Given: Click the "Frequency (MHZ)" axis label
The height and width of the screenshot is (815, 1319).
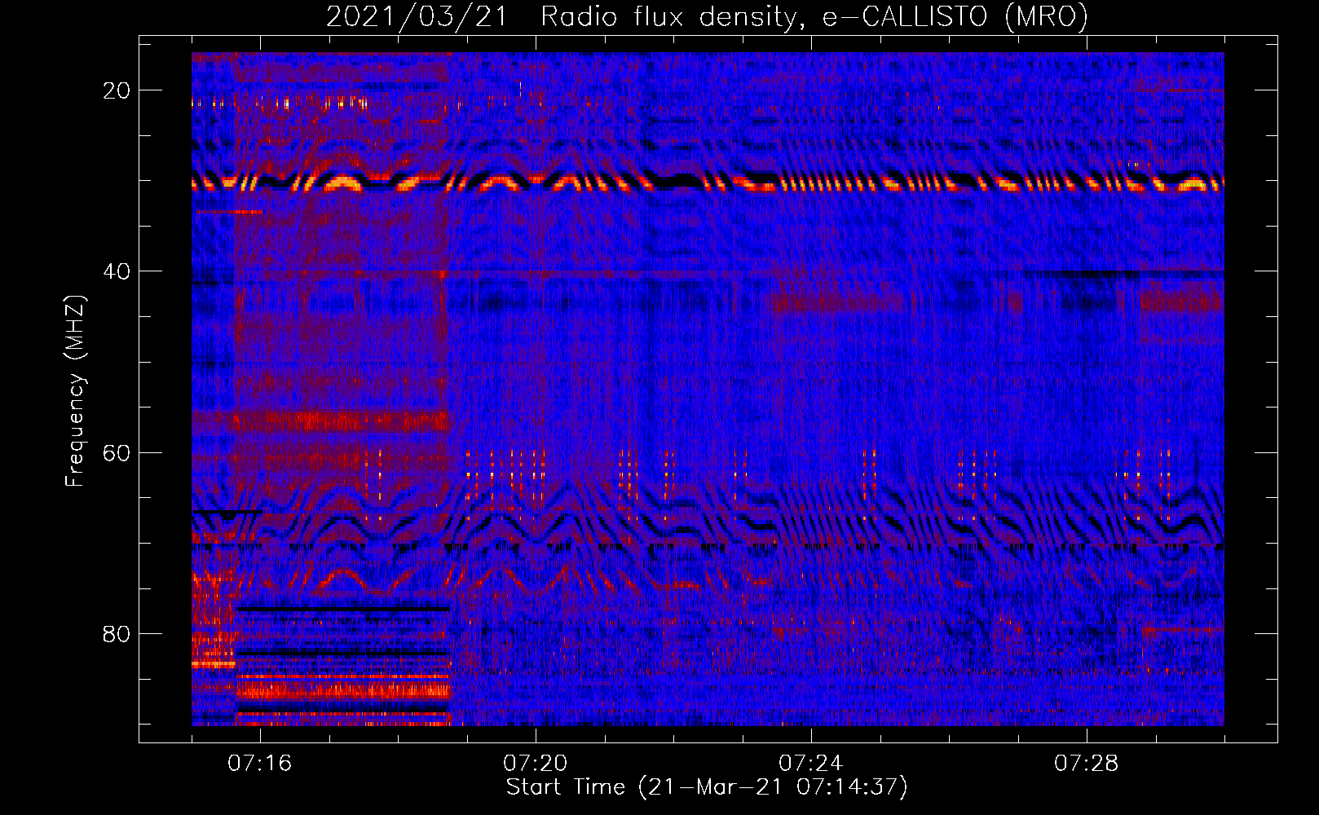Looking at the screenshot, I should [75, 390].
